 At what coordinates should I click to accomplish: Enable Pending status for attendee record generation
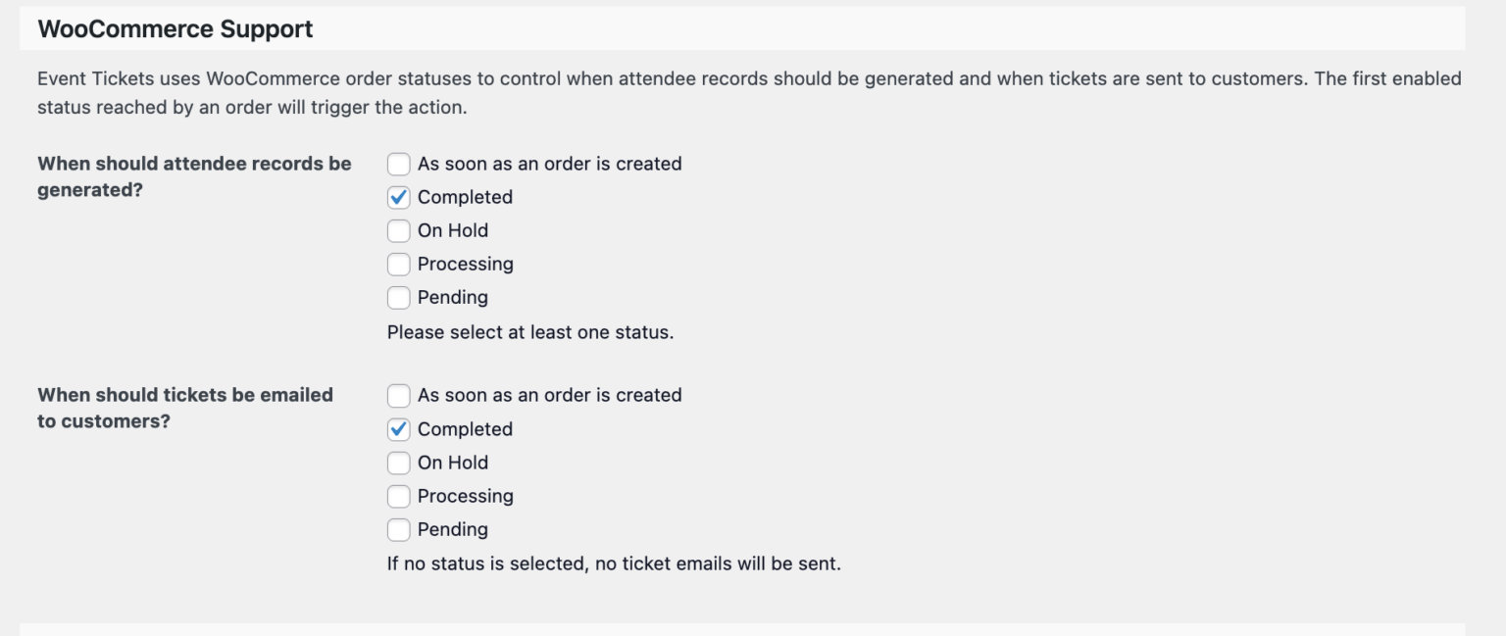pyautogui.click(x=399, y=297)
